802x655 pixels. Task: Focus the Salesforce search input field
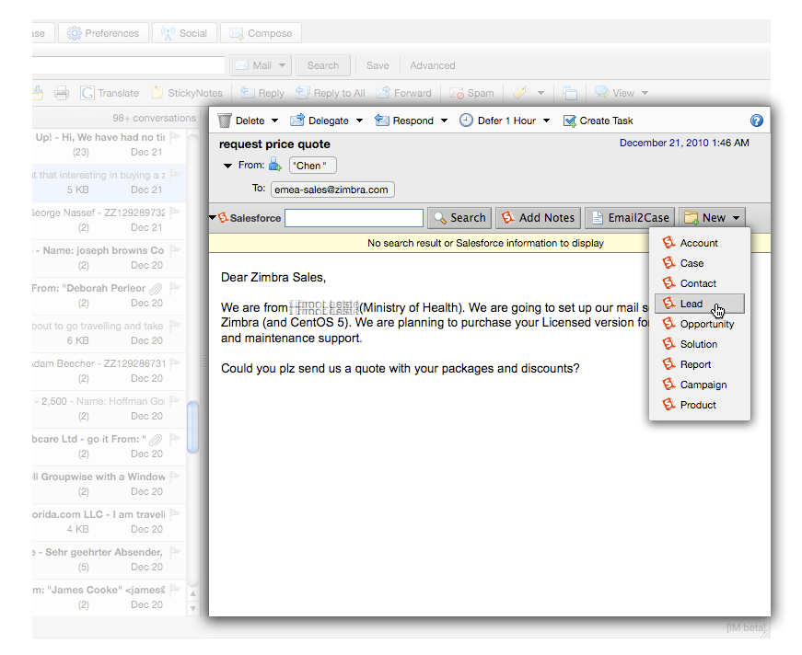pos(354,218)
